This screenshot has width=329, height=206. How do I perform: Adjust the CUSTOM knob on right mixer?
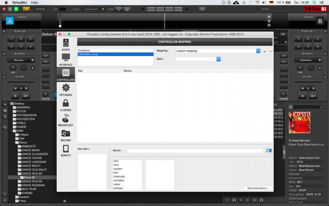(283, 94)
